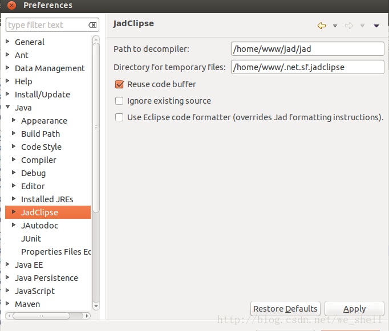The height and width of the screenshot is (331, 389).
Task: Click the tree horizontal scrollbar left arrow
Action: [9, 316]
